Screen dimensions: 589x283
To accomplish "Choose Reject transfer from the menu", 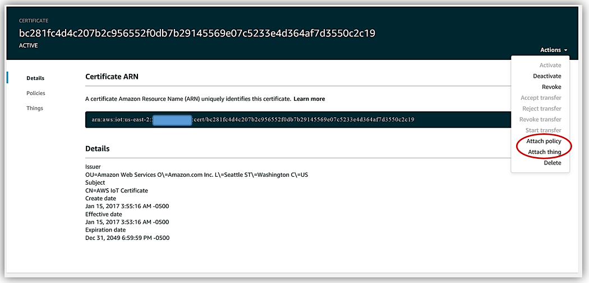I will pyautogui.click(x=541, y=109).
